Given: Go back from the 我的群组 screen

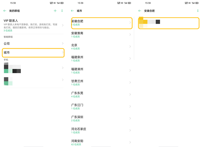Looking at the screenshot, I should (x=5, y=11).
